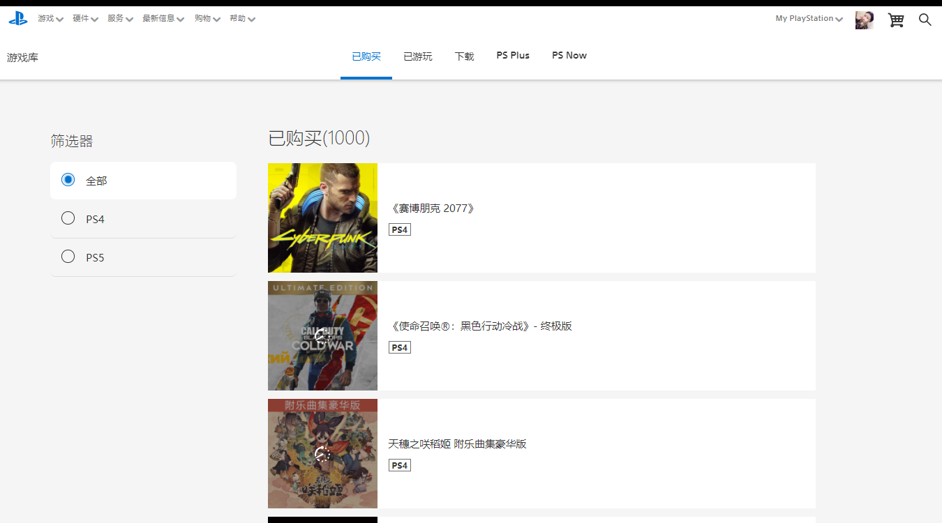The height and width of the screenshot is (523, 942).
Task: Select the 全部 radio button
Action: point(68,180)
